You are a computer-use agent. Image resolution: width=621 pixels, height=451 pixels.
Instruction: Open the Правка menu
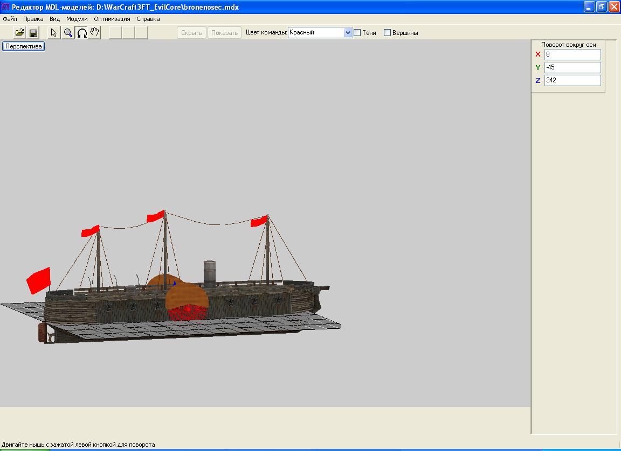pyautogui.click(x=33, y=19)
